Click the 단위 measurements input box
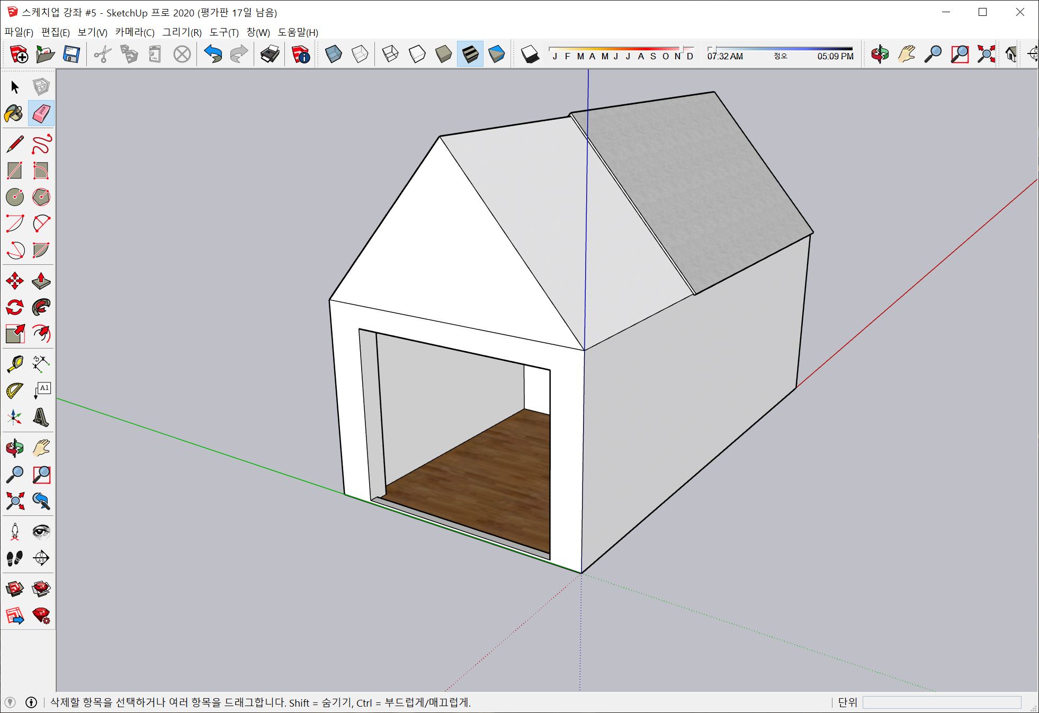This screenshot has height=713, width=1039. 941,702
